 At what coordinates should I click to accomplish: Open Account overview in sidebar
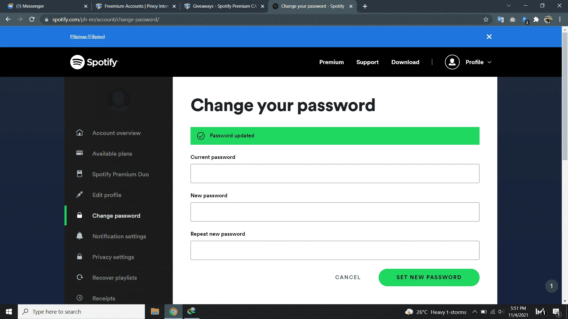point(116,133)
